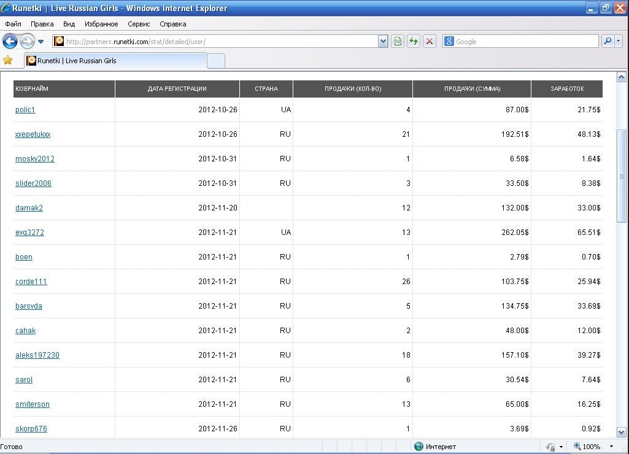
Task: Click the search magnifier button
Action: [607, 41]
